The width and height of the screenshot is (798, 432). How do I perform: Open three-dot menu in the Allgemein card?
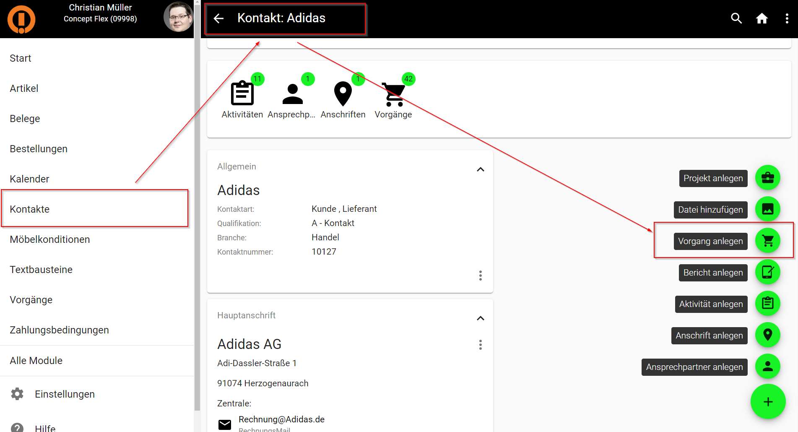[481, 276]
